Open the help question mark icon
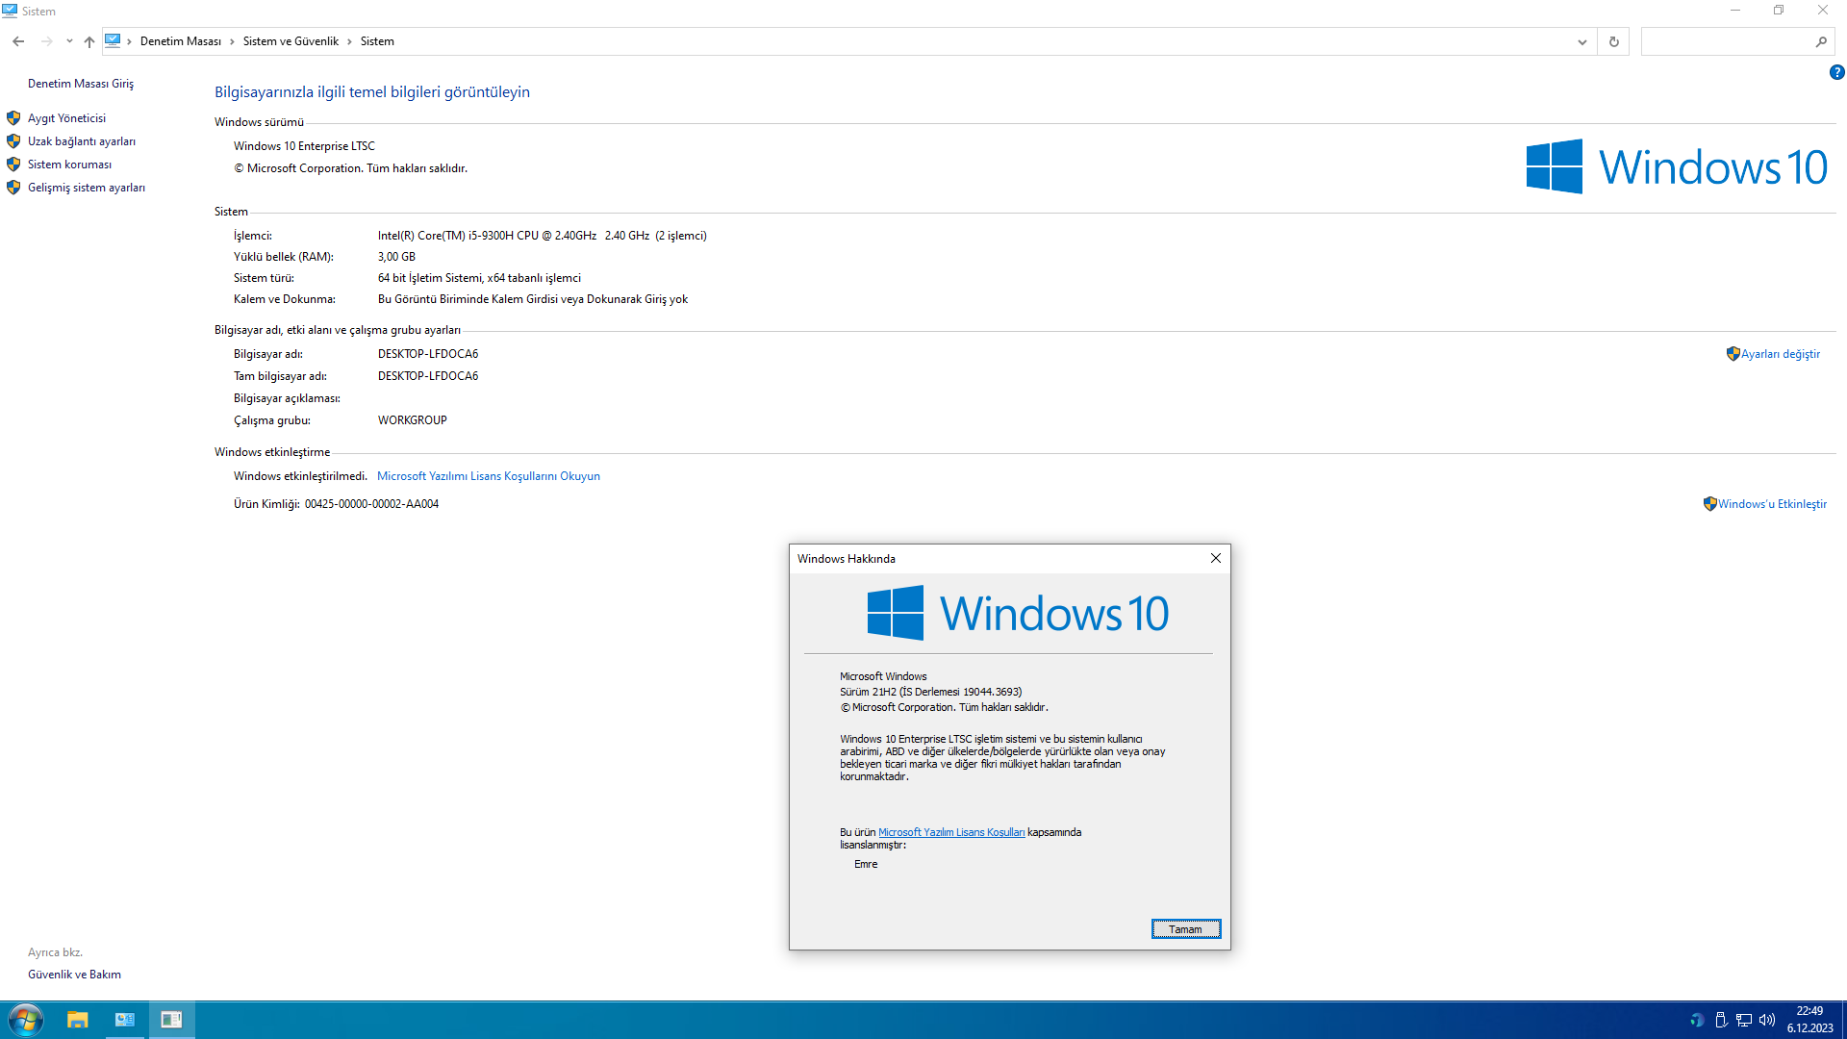1847x1039 pixels. (1836, 72)
